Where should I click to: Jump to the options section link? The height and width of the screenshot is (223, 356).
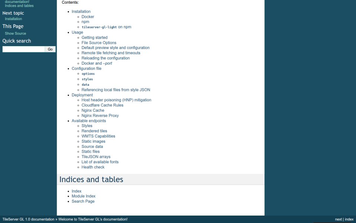point(88,74)
